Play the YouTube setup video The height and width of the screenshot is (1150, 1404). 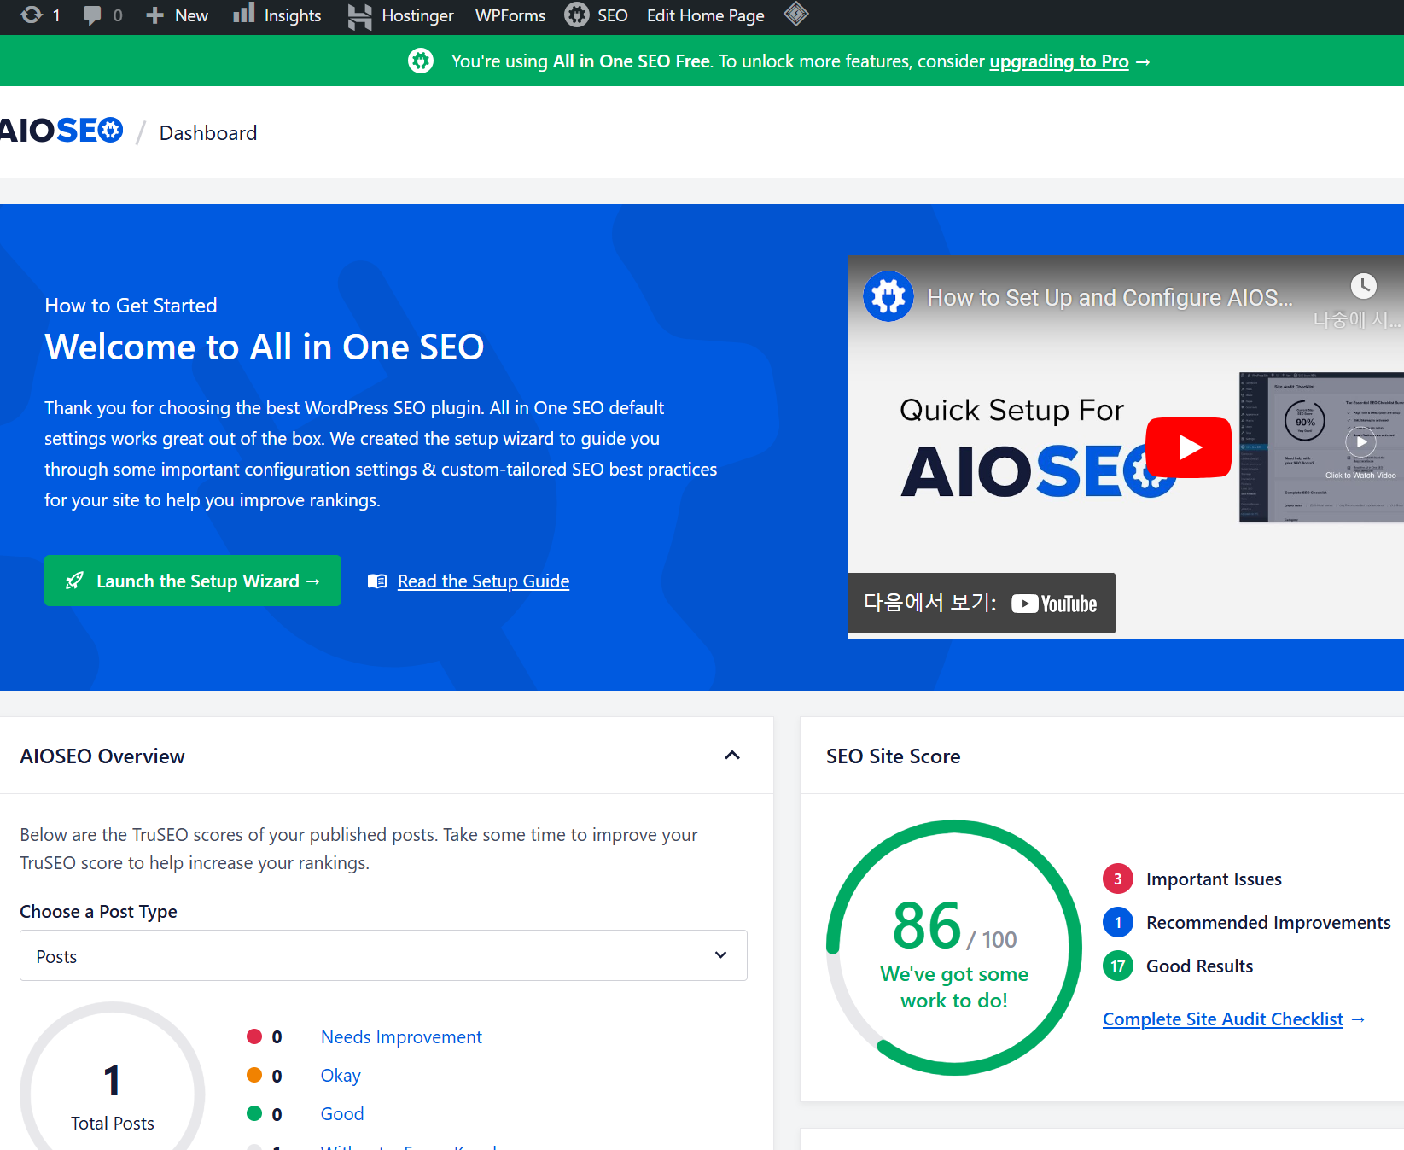pos(1189,447)
